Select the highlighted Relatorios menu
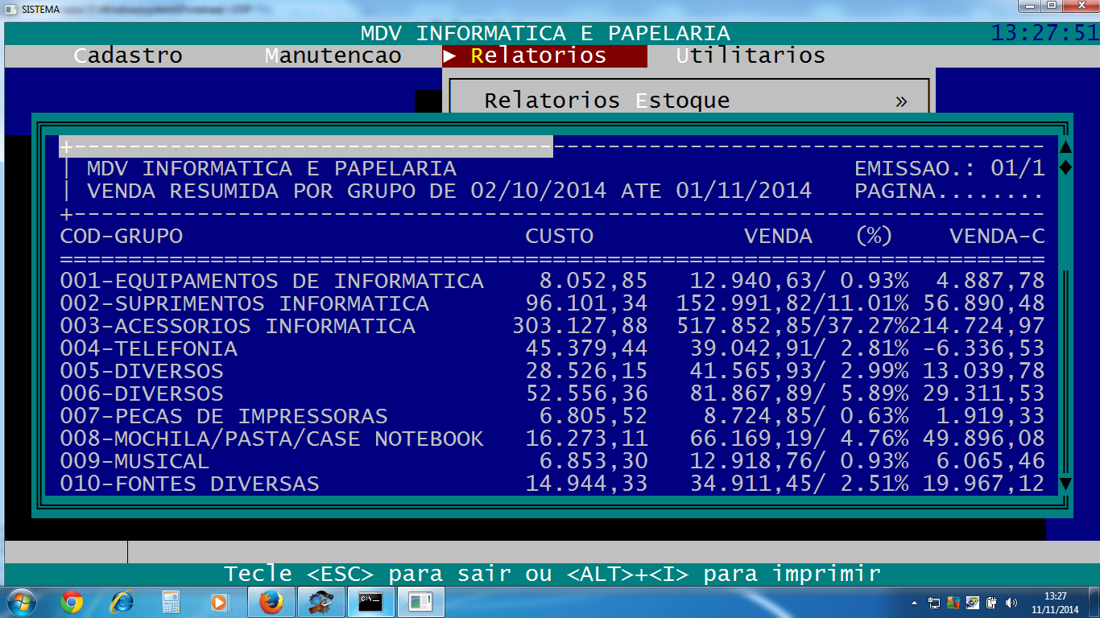The image size is (1100, 618). (x=544, y=56)
